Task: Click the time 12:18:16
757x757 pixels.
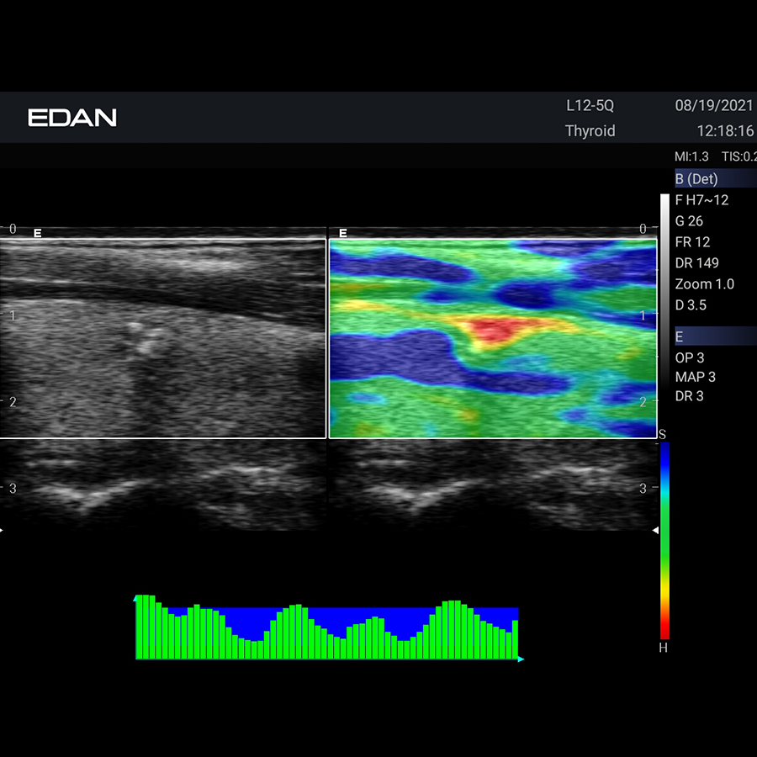Action: [725, 131]
